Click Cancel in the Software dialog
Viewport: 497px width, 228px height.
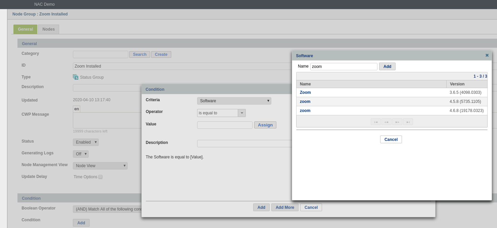tap(391, 140)
